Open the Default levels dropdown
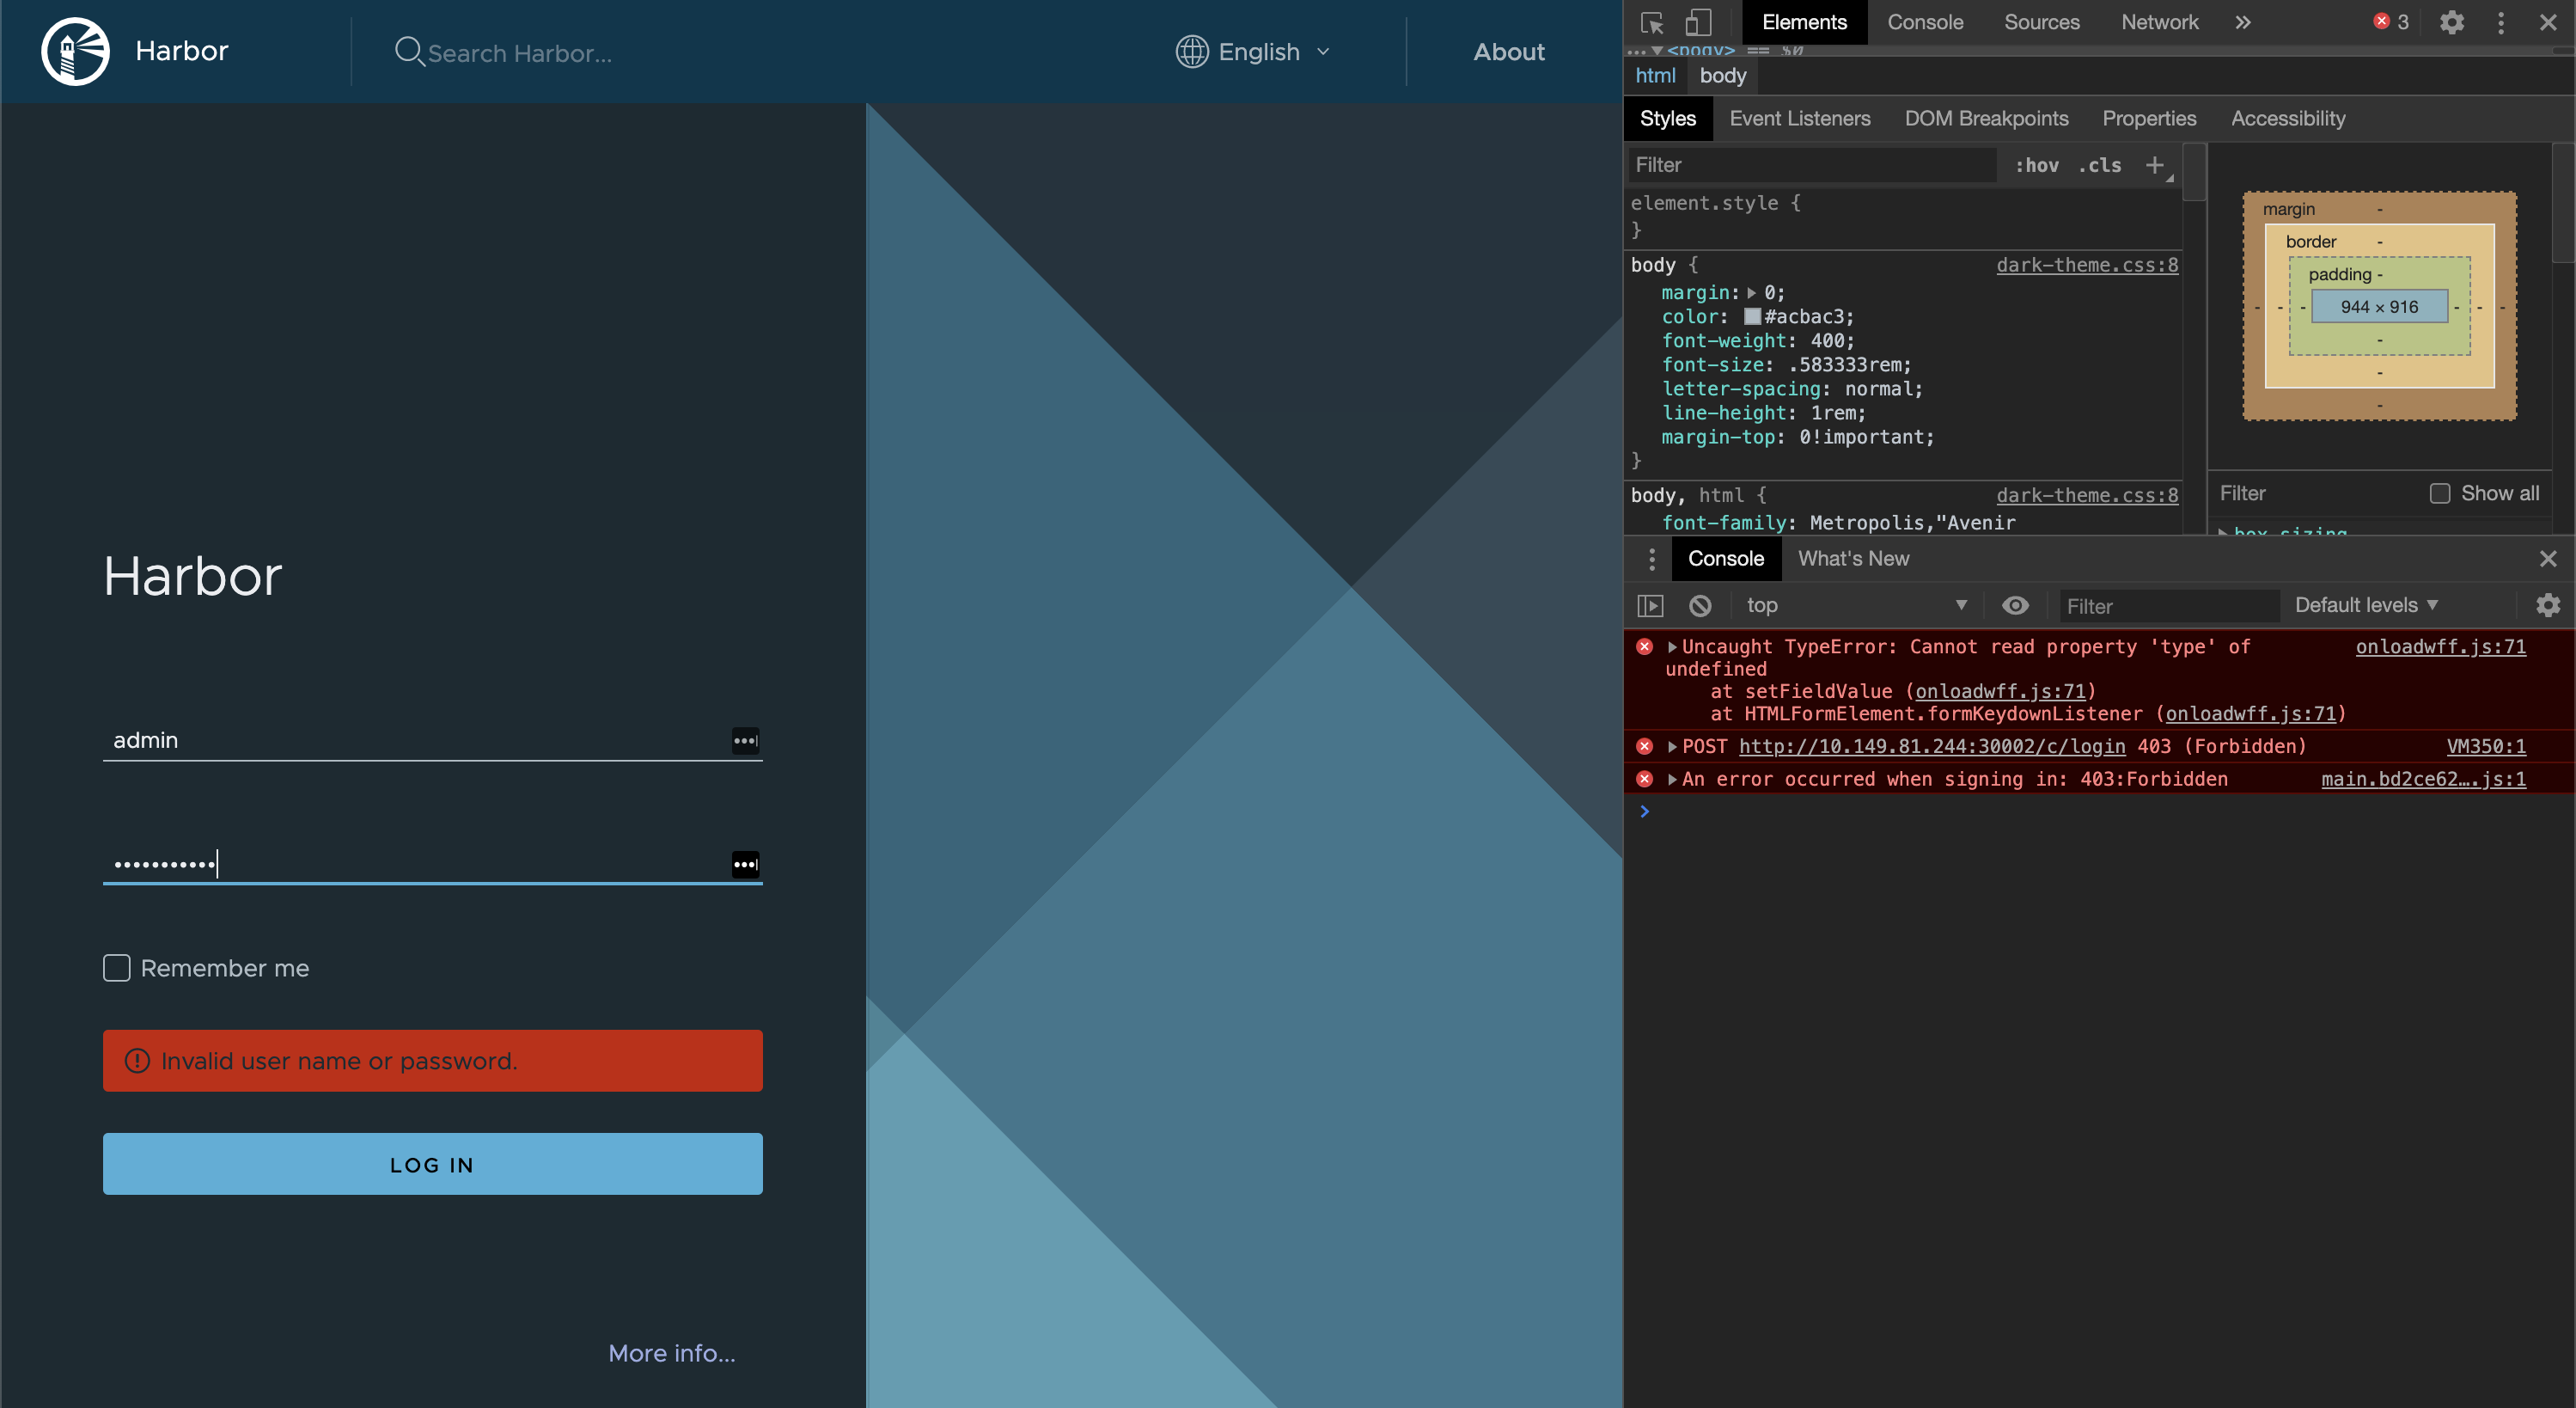 pos(2366,605)
